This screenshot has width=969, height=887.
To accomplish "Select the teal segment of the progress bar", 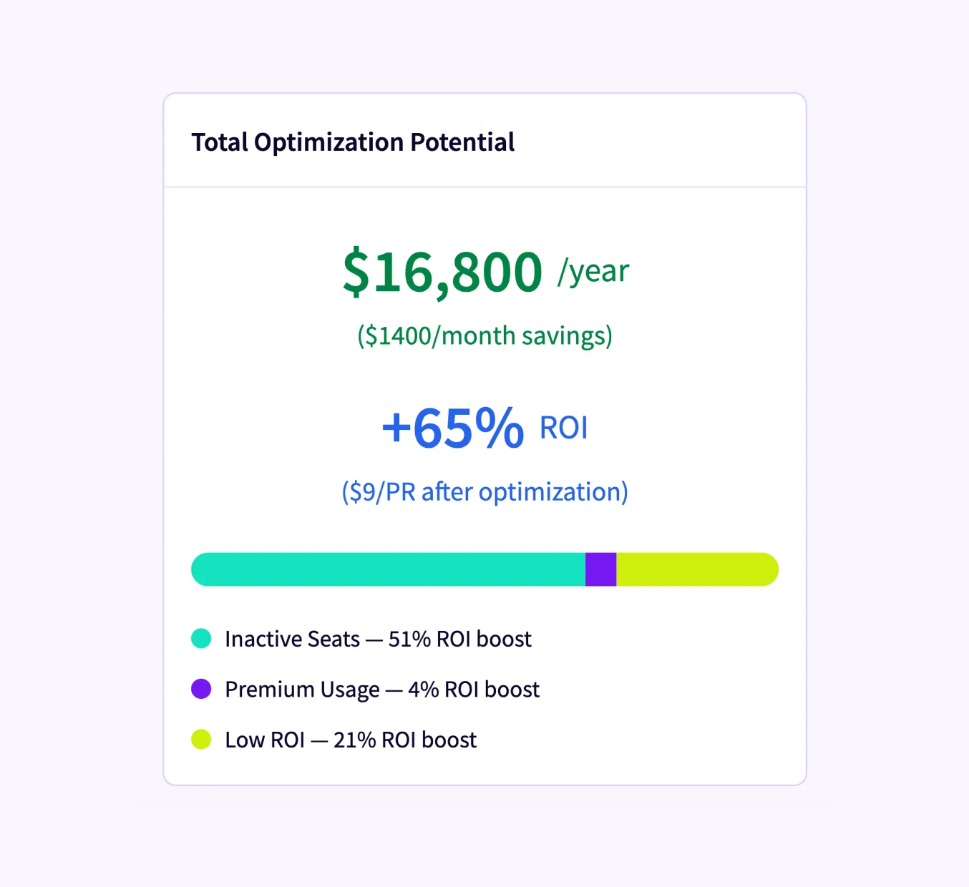I will pos(388,569).
